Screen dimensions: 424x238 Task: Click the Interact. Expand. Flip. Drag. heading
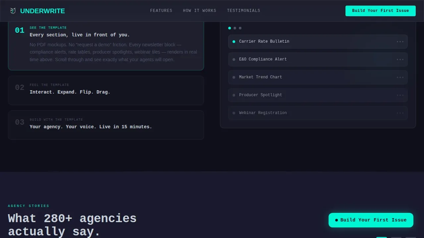pyautogui.click(x=70, y=92)
